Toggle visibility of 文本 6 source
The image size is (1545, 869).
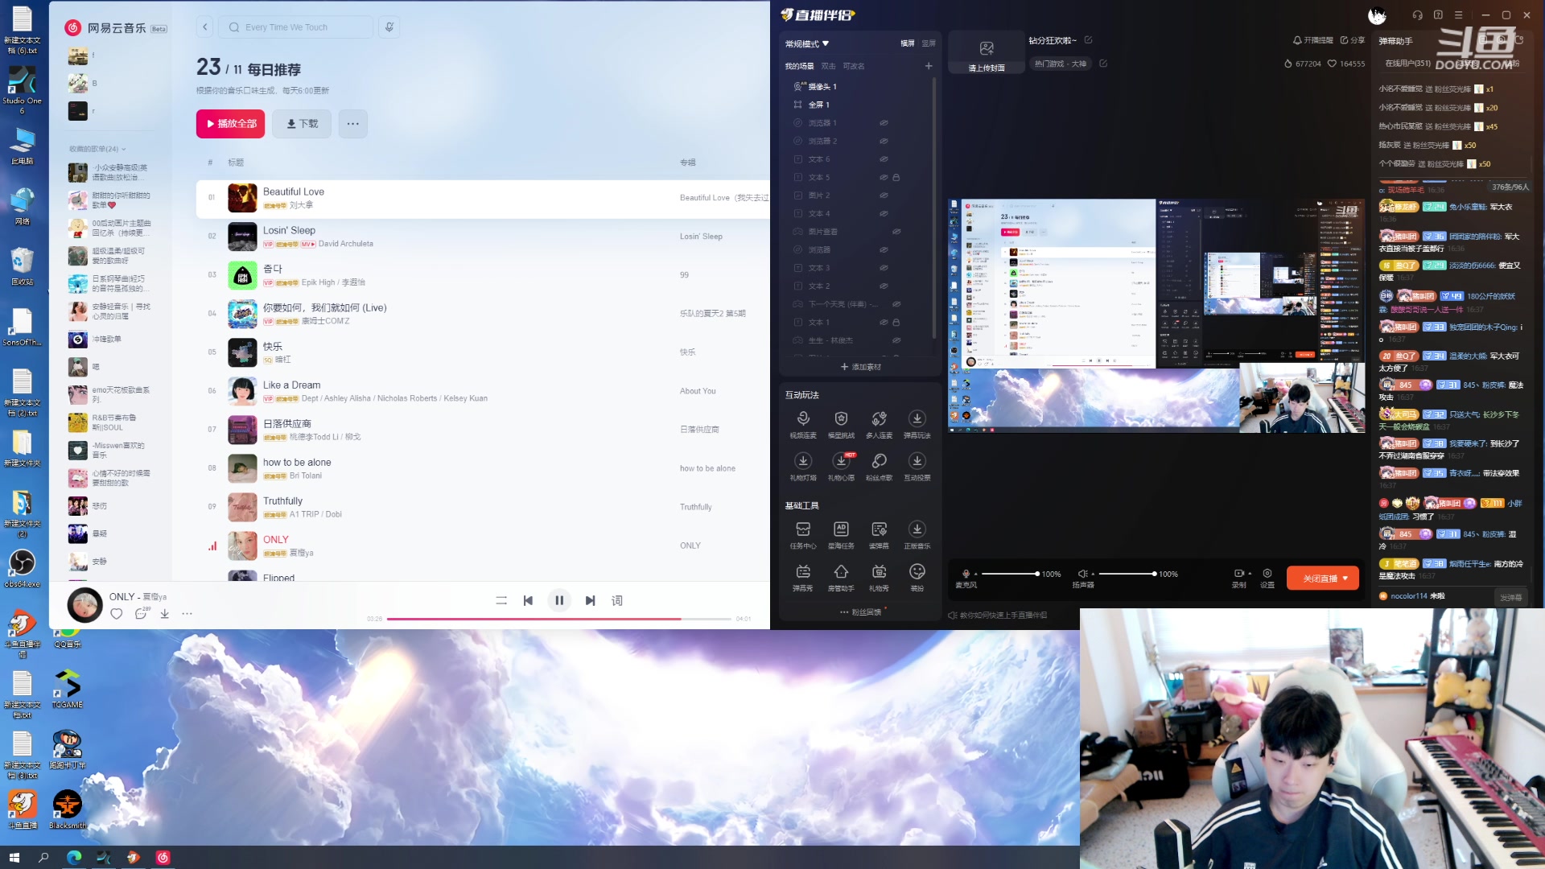point(884,159)
